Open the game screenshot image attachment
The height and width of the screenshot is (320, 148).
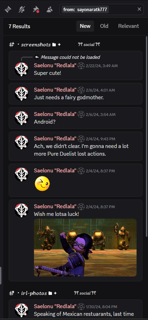pyautogui.click(x=85, y=248)
